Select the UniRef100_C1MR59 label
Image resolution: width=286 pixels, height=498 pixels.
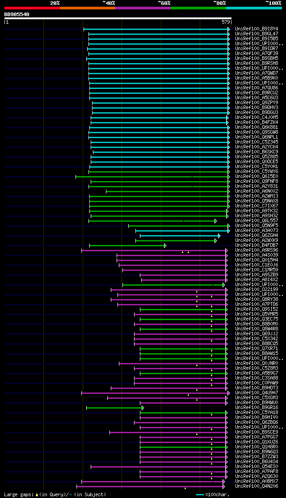[257, 270]
